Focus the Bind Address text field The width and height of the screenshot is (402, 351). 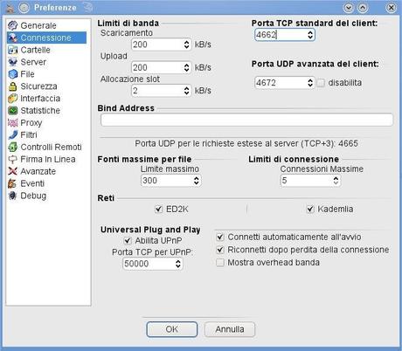tap(246, 120)
